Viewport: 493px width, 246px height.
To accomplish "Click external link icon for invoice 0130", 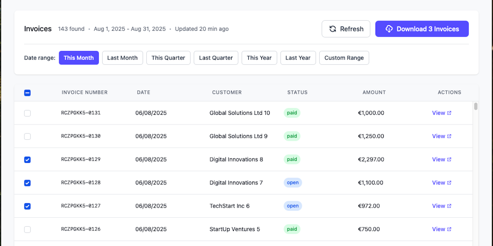I will 449,136.
